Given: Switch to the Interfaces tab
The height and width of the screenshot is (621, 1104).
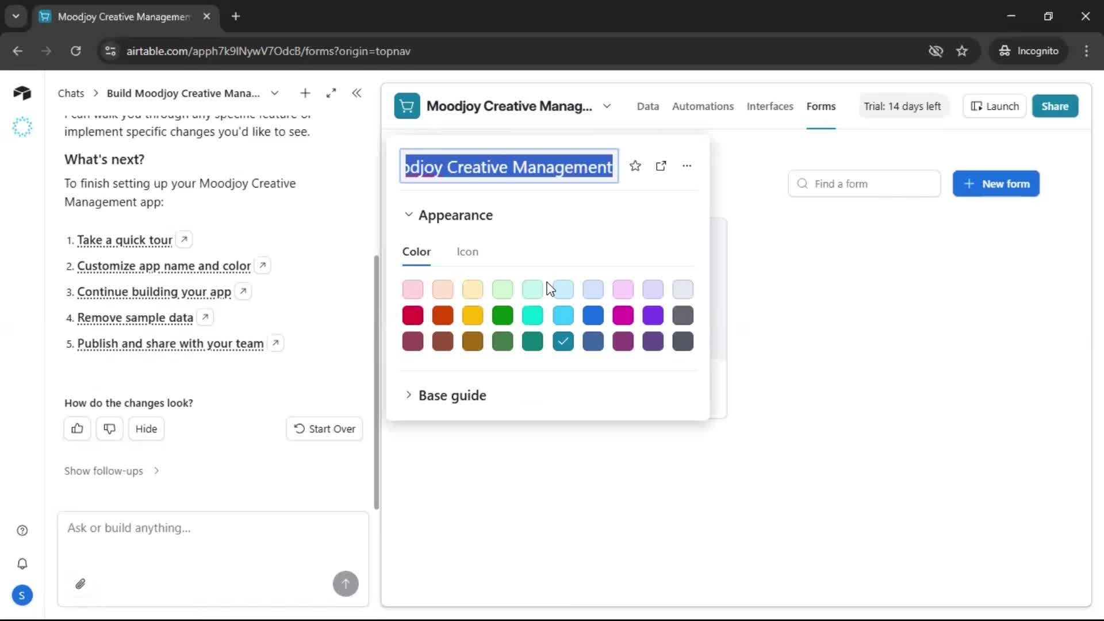Looking at the screenshot, I should click(769, 106).
